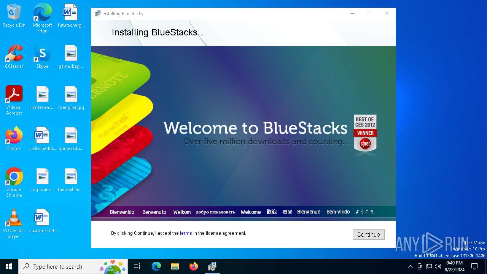Screen dimensions: 487x274
Task: Select the Adobe Acrobat desktop shortcut
Action: 14,100
